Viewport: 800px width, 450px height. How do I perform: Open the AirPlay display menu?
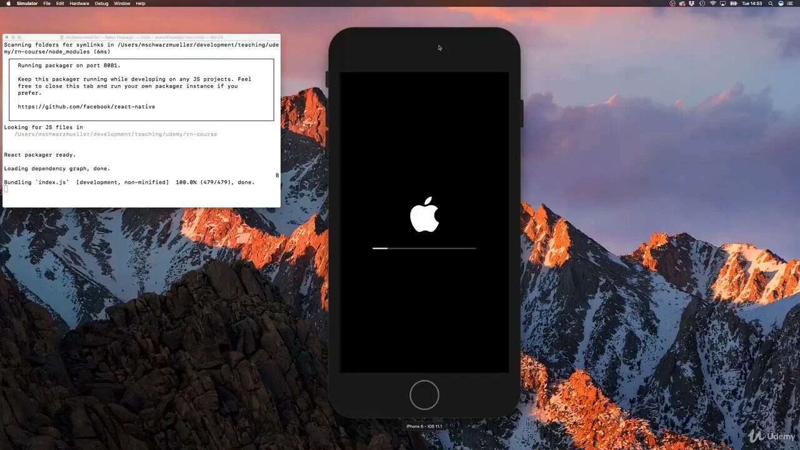click(x=723, y=3)
